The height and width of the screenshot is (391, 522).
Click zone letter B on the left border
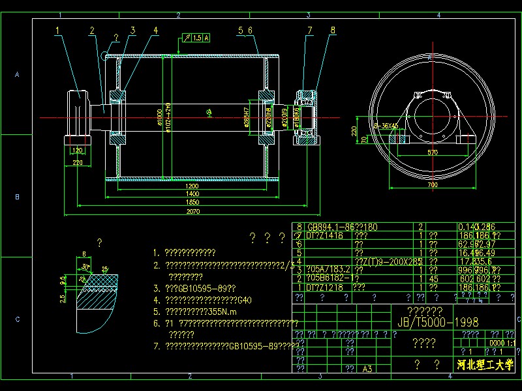tap(18, 197)
